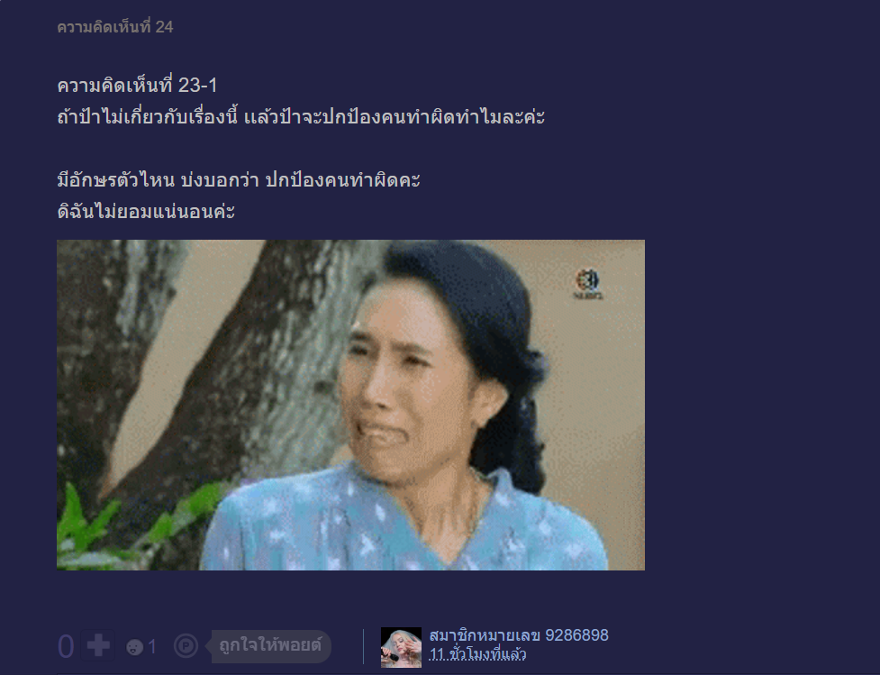This screenshot has height=675, width=880.
Task: Click the line starting มีอักษรตัวไหน
Action: point(239,179)
